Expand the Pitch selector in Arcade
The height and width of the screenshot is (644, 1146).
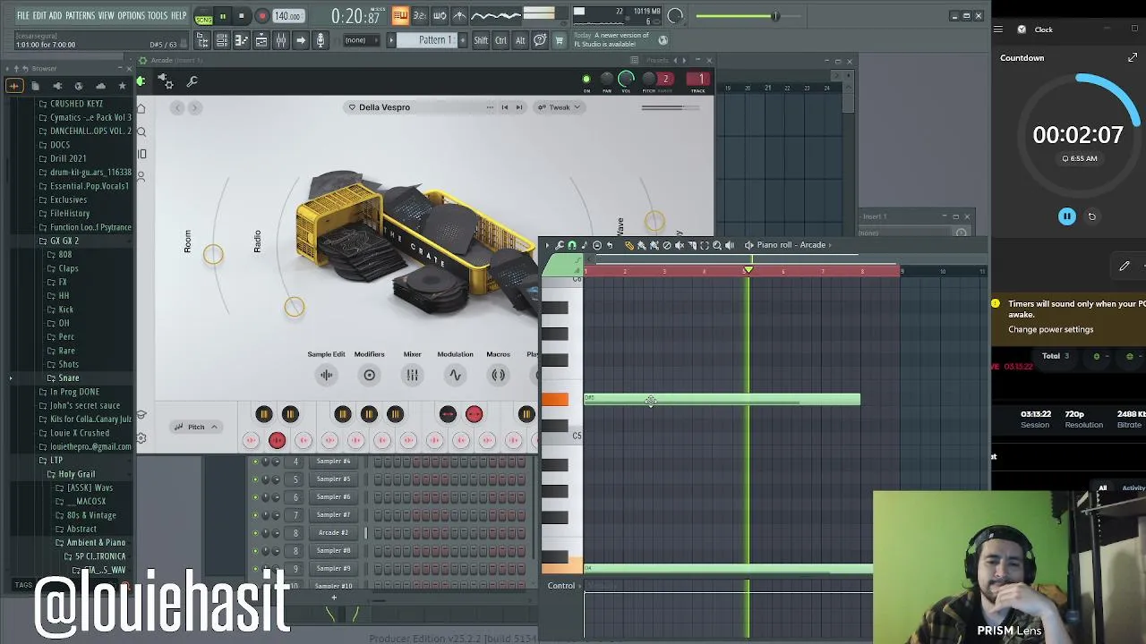tap(196, 427)
